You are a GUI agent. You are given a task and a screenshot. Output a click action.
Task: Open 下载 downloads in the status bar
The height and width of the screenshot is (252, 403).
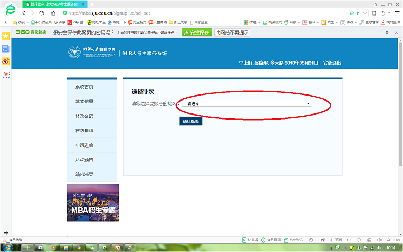pyautogui.click(x=336, y=240)
